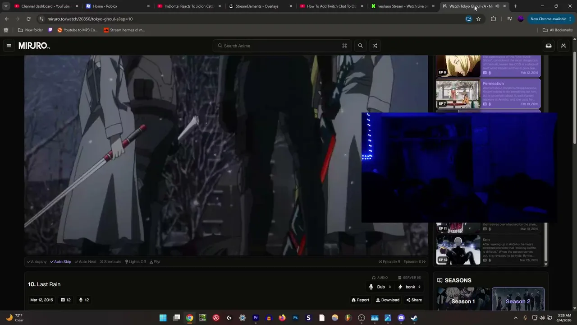
Task: Open Photoshop from the taskbar
Action: [x=295, y=318]
